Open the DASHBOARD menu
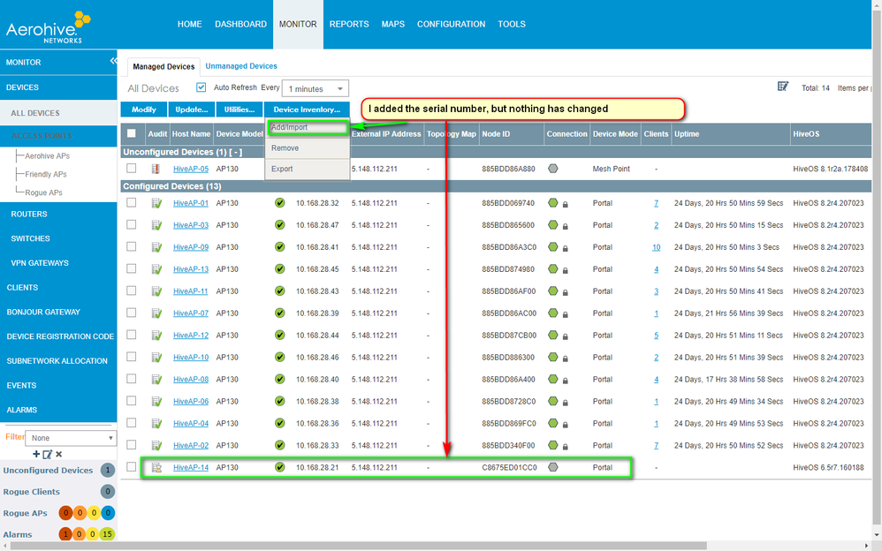The height and width of the screenshot is (551, 882). pyautogui.click(x=240, y=24)
